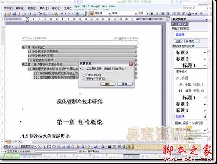The height and width of the screenshot is (164, 217).
Task: Insert hyperlink using the globe icon
Action: pos(77,13)
